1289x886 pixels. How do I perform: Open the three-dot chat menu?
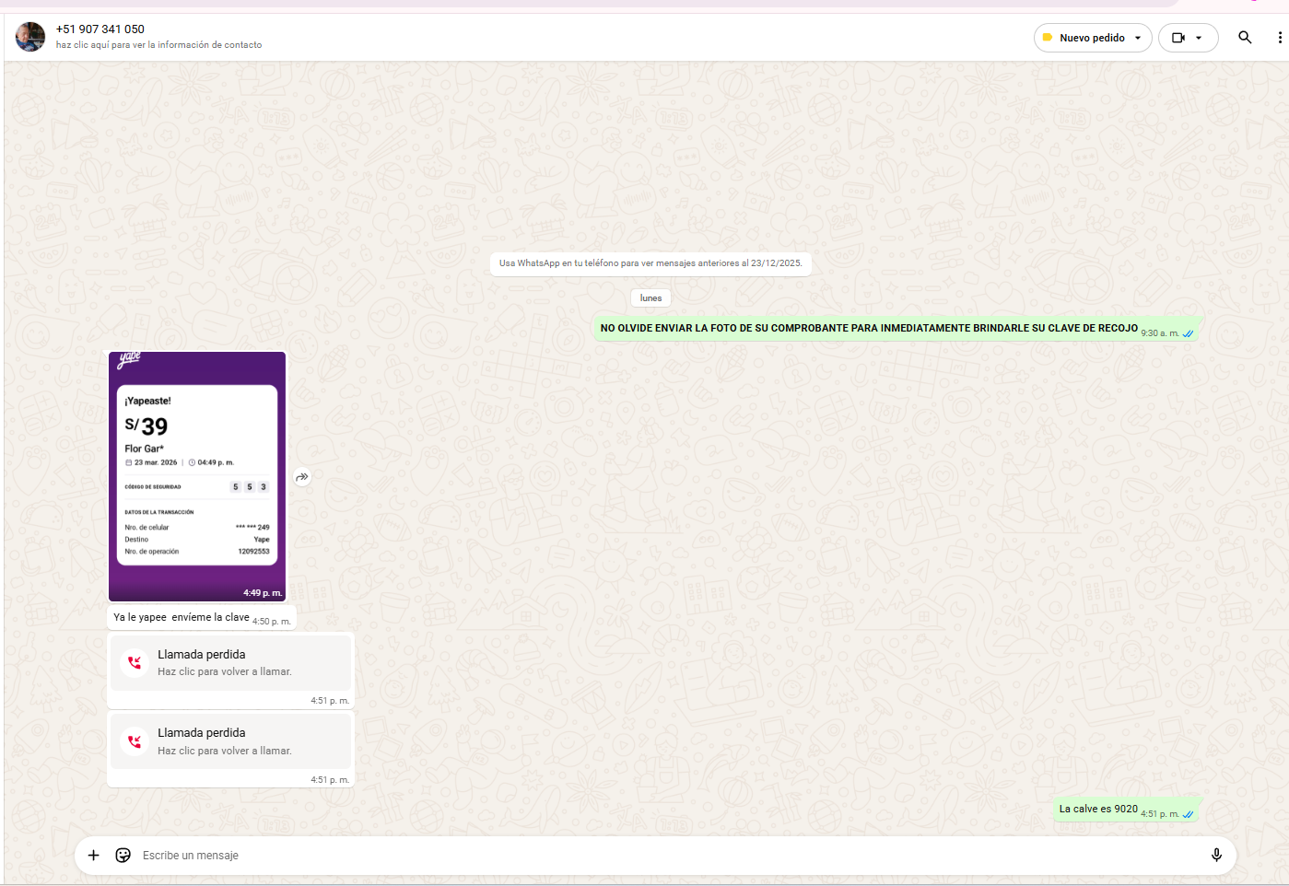(1279, 38)
